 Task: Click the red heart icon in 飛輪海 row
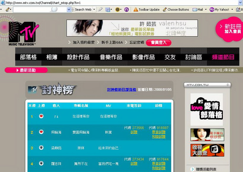41,132
